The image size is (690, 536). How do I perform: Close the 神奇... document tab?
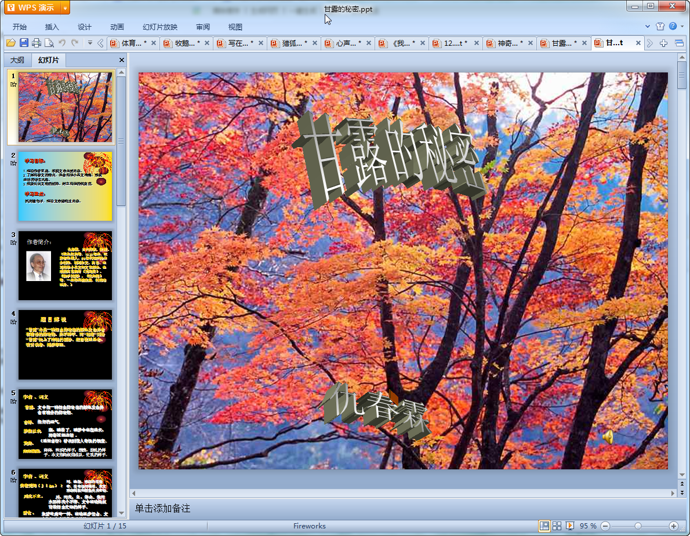tap(531, 43)
